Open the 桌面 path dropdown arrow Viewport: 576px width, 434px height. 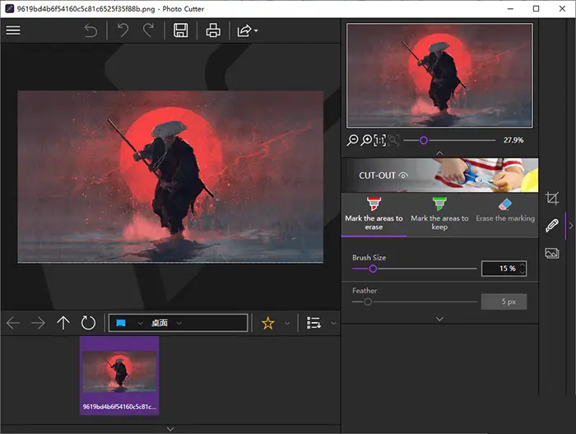click(179, 324)
